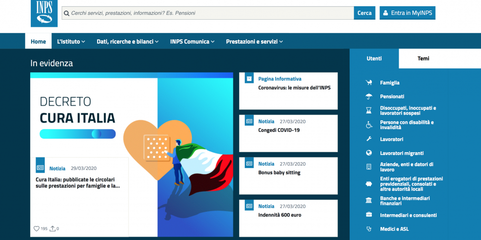The image size is (481, 240).
Task: Select Famiglia user category
Action: (x=390, y=83)
